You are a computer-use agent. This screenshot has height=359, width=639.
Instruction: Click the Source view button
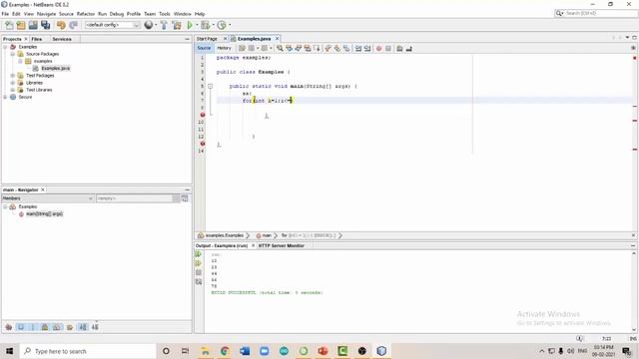(204, 48)
